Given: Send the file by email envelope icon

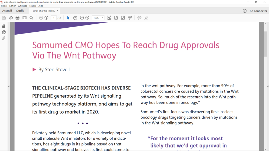Looking at the screenshot, I should (24, 18).
